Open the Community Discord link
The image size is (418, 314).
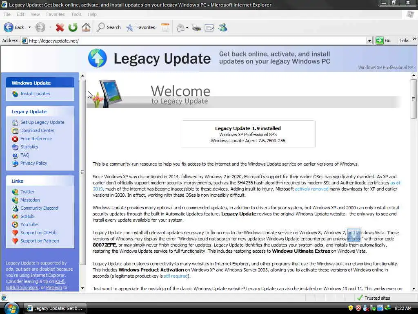pos(39,208)
